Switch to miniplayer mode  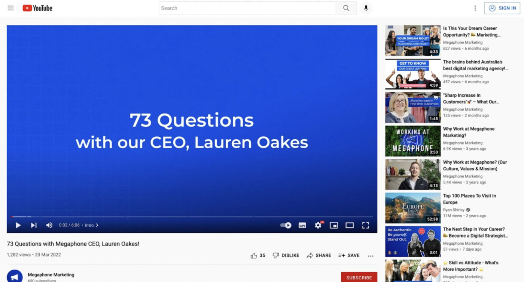(x=333, y=225)
